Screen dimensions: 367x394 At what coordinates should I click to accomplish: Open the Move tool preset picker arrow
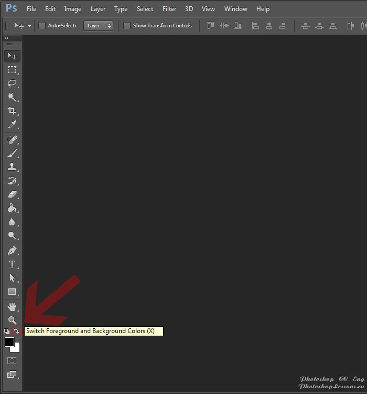(30, 25)
